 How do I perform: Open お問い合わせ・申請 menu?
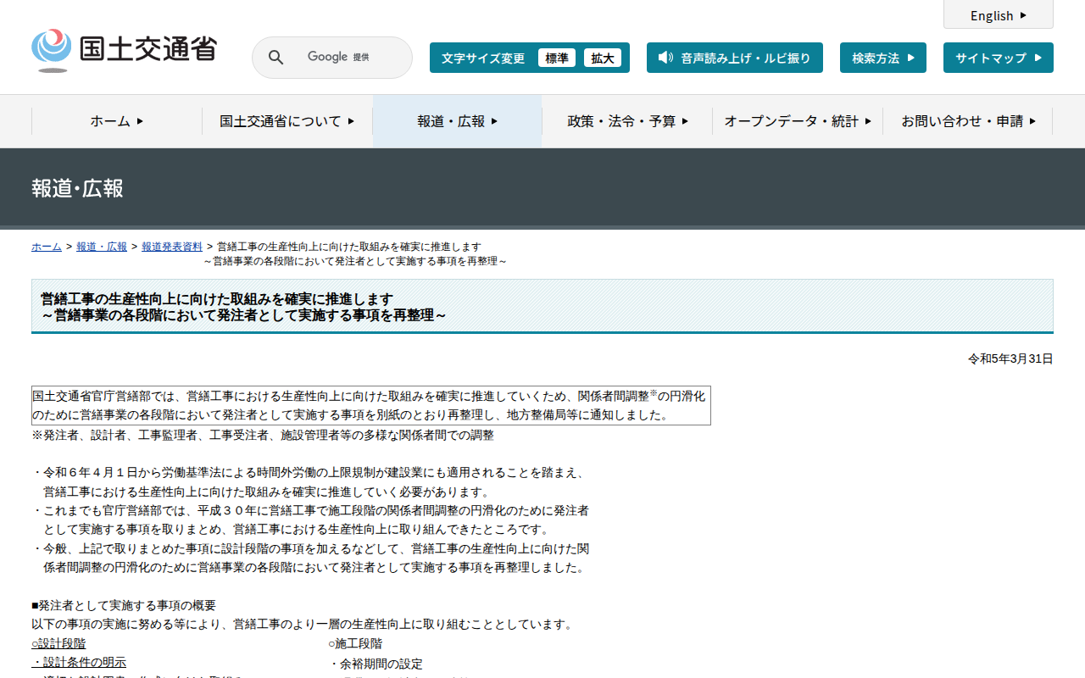(x=968, y=121)
